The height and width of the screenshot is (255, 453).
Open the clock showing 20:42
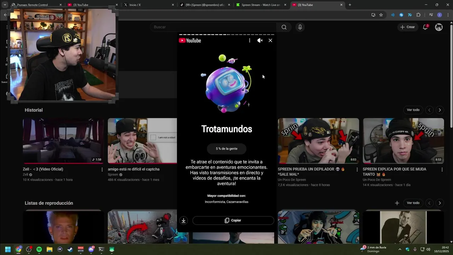click(442, 249)
